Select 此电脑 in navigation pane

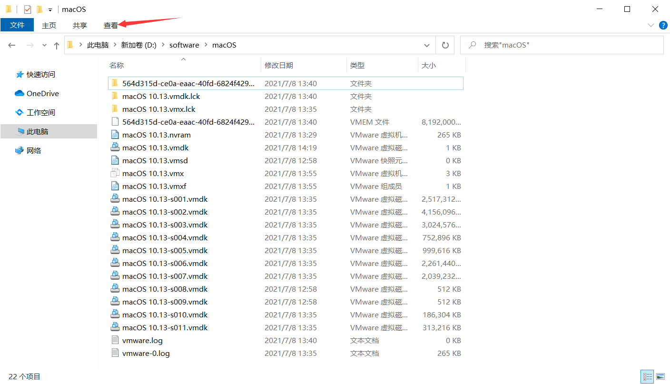click(49, 132)
